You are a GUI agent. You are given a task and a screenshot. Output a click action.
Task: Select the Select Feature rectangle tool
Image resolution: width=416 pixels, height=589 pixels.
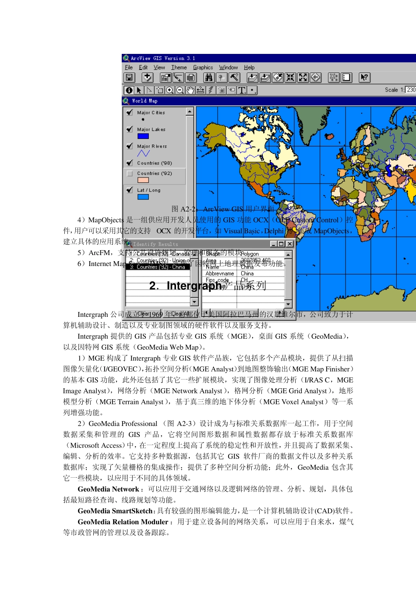click(x=159, y=90)
